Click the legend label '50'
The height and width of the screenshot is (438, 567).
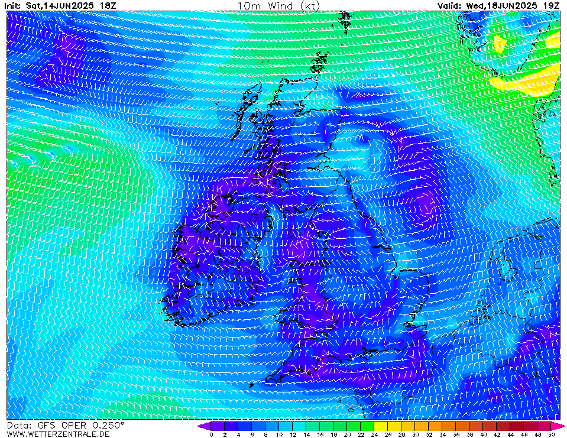(552, 434)
